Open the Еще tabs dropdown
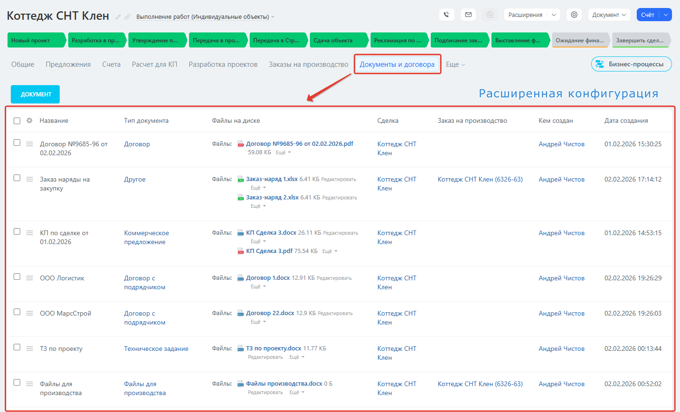This screenshot has width=680, height=412. (455, 64)
